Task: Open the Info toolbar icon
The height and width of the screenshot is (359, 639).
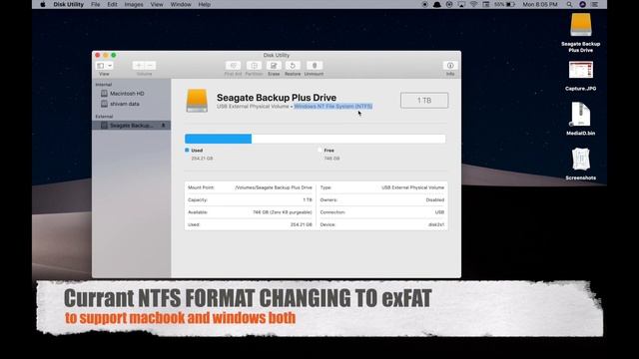Action: 450,66
